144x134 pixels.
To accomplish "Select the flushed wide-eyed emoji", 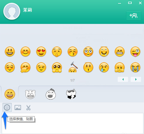I will [x=88, y=51].
